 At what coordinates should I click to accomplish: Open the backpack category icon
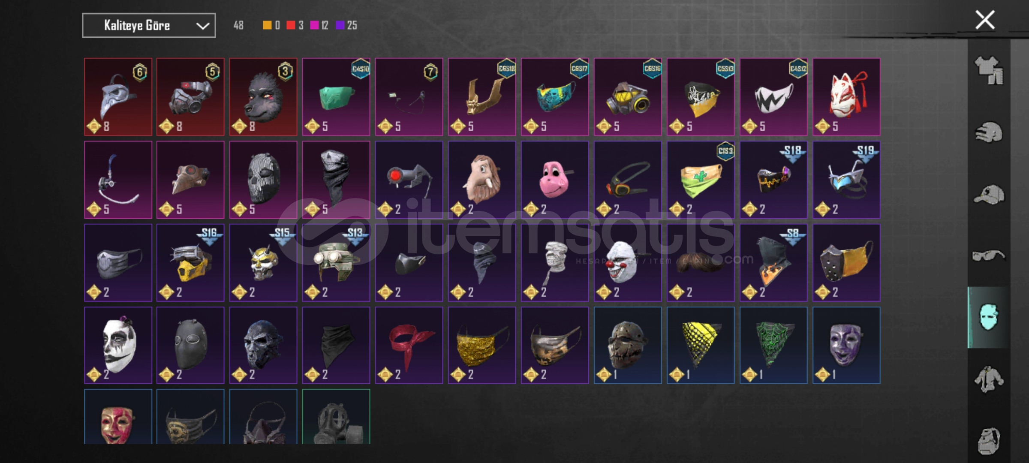[x=989, y=440]
